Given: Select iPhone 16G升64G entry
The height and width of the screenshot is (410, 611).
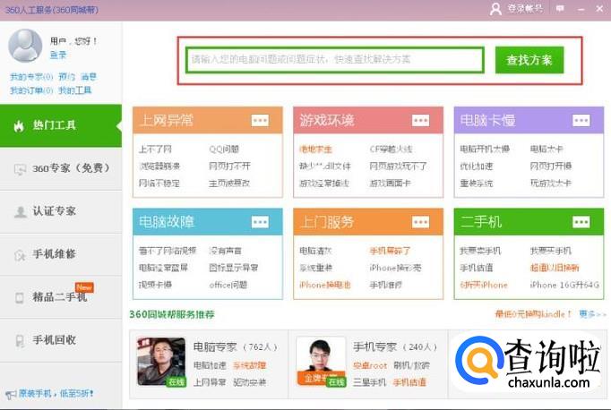Looking at the screenshot, I should [564, 285].
